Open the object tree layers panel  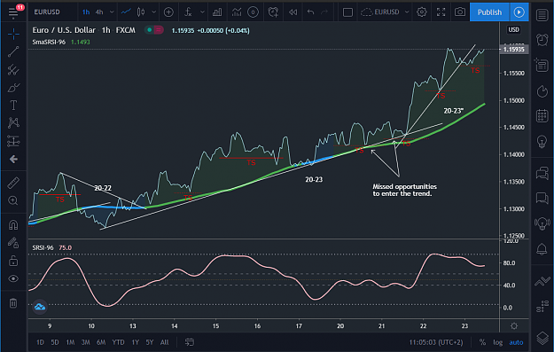(x=542, y=338)
